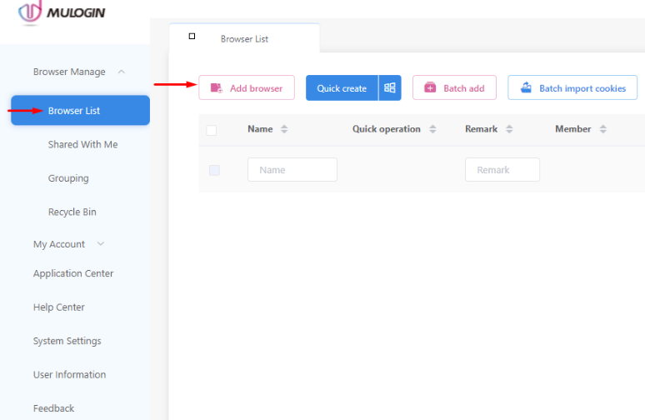Sort by Remark column arrows
The height and width of the screenshot is (420, 645).
pos(509,129)
